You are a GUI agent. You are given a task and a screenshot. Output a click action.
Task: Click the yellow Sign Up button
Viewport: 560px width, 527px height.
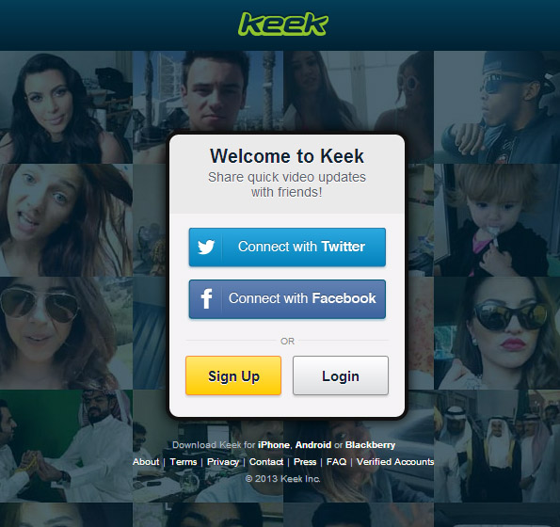[x=233, y=375]
